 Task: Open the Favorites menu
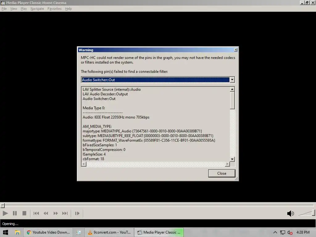click(x=54, y=9)
